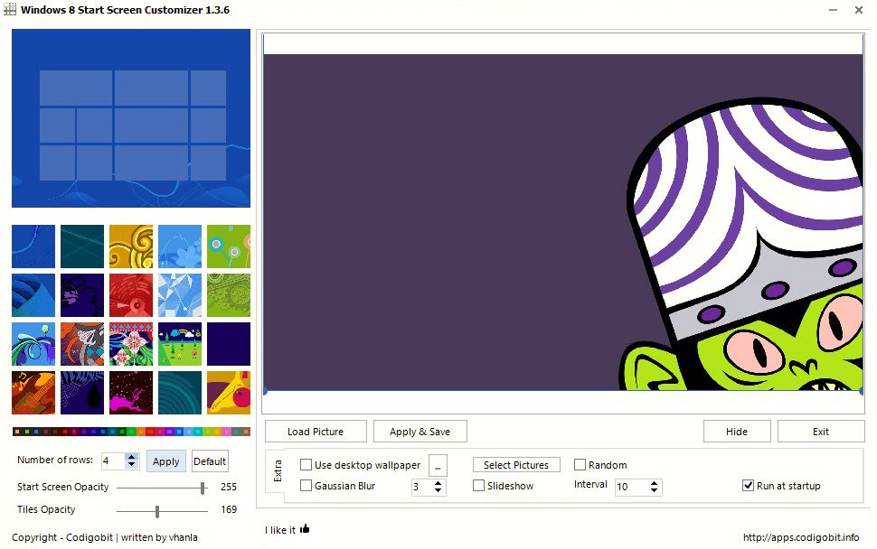Pick the gray swatch with orange accent
The image size is (877, 549).
coord(246,432)
